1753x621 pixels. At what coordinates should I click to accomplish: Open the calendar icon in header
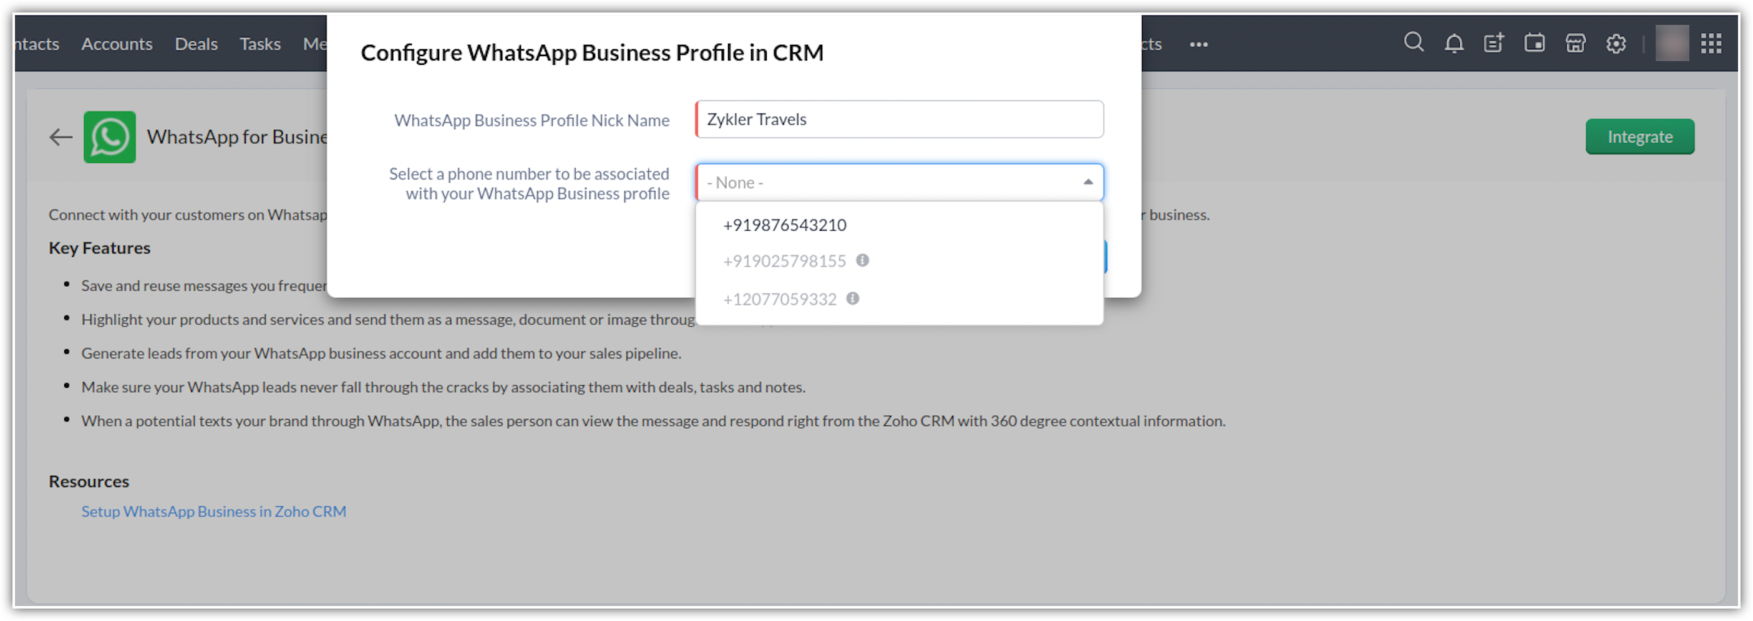1534,44
